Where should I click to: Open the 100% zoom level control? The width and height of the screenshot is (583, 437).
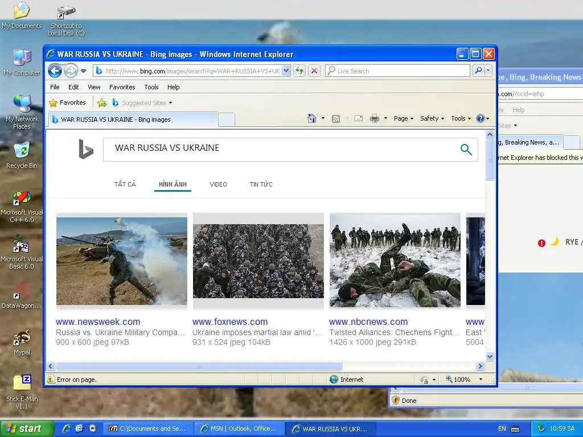tap(458, 380)
